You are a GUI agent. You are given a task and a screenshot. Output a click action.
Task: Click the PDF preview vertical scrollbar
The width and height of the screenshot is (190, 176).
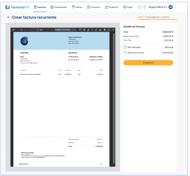tap(114, 98)
